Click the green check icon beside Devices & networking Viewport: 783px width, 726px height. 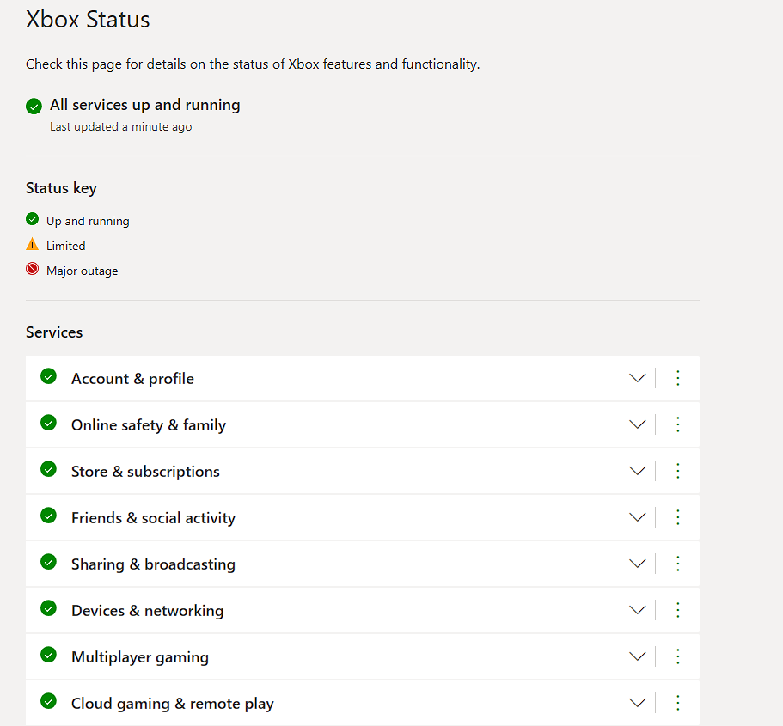click(x=48, y=608)
